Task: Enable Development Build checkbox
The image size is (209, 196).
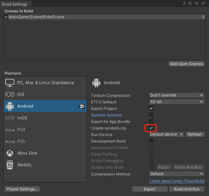Action: (151, 141)
